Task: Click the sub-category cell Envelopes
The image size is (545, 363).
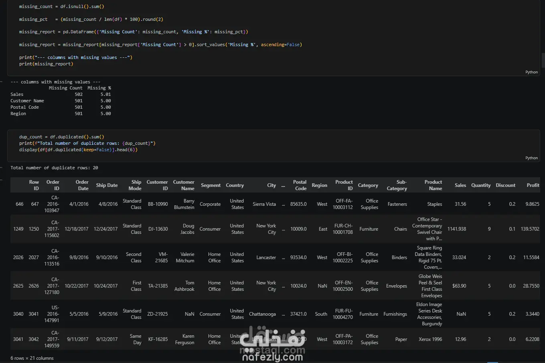Action: 397,286
